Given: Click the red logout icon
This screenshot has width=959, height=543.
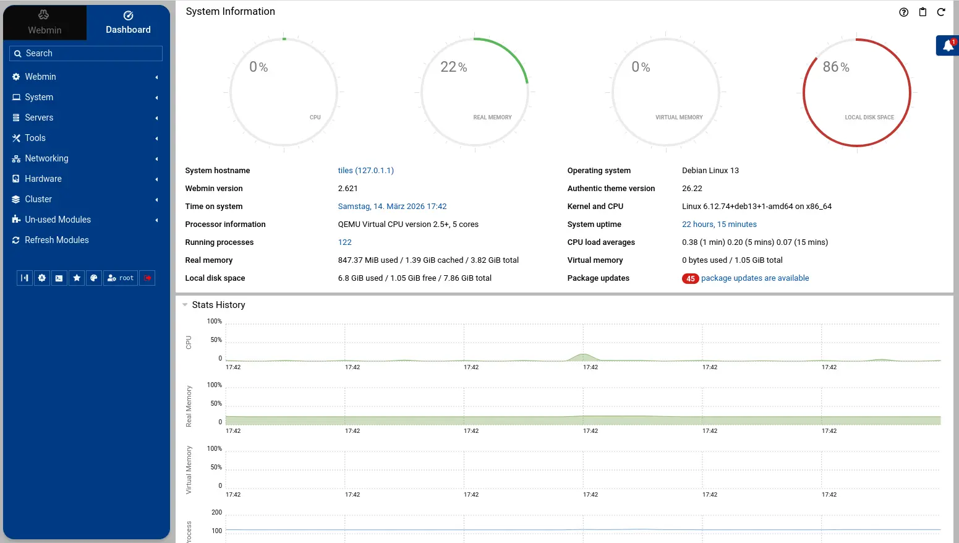Looking at the screenshot, I should 148,278.
